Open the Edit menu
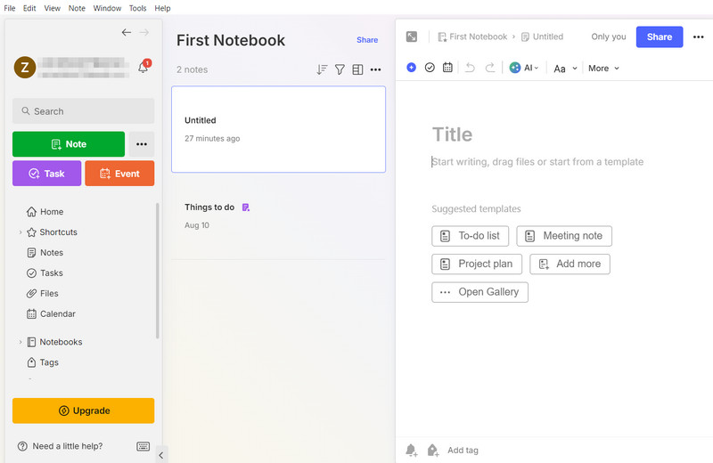Image resolution: width=713 pixels, height=463 pixels. pyautogui.click(x=29, y=8)
